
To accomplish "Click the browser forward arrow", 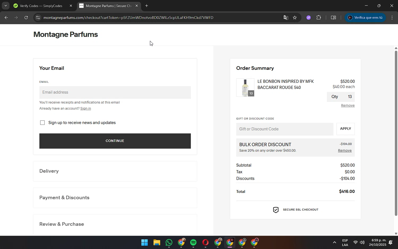I will point(16,18).
